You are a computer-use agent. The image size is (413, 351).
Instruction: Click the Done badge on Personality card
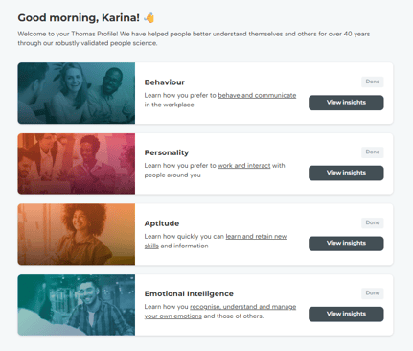click(373, 152)
